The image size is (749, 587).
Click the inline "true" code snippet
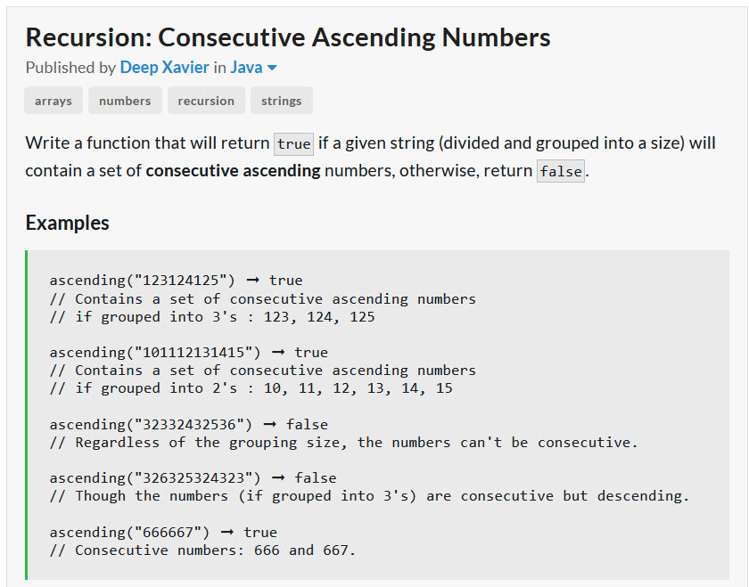pos(293,144)
